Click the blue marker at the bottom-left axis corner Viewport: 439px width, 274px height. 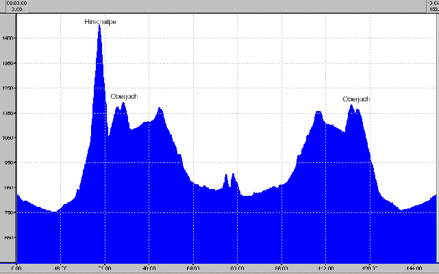(7, 264)
